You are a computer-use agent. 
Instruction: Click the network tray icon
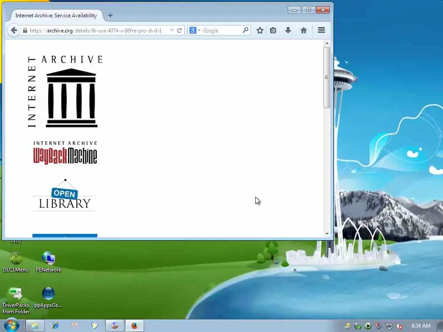click(388, 326)
